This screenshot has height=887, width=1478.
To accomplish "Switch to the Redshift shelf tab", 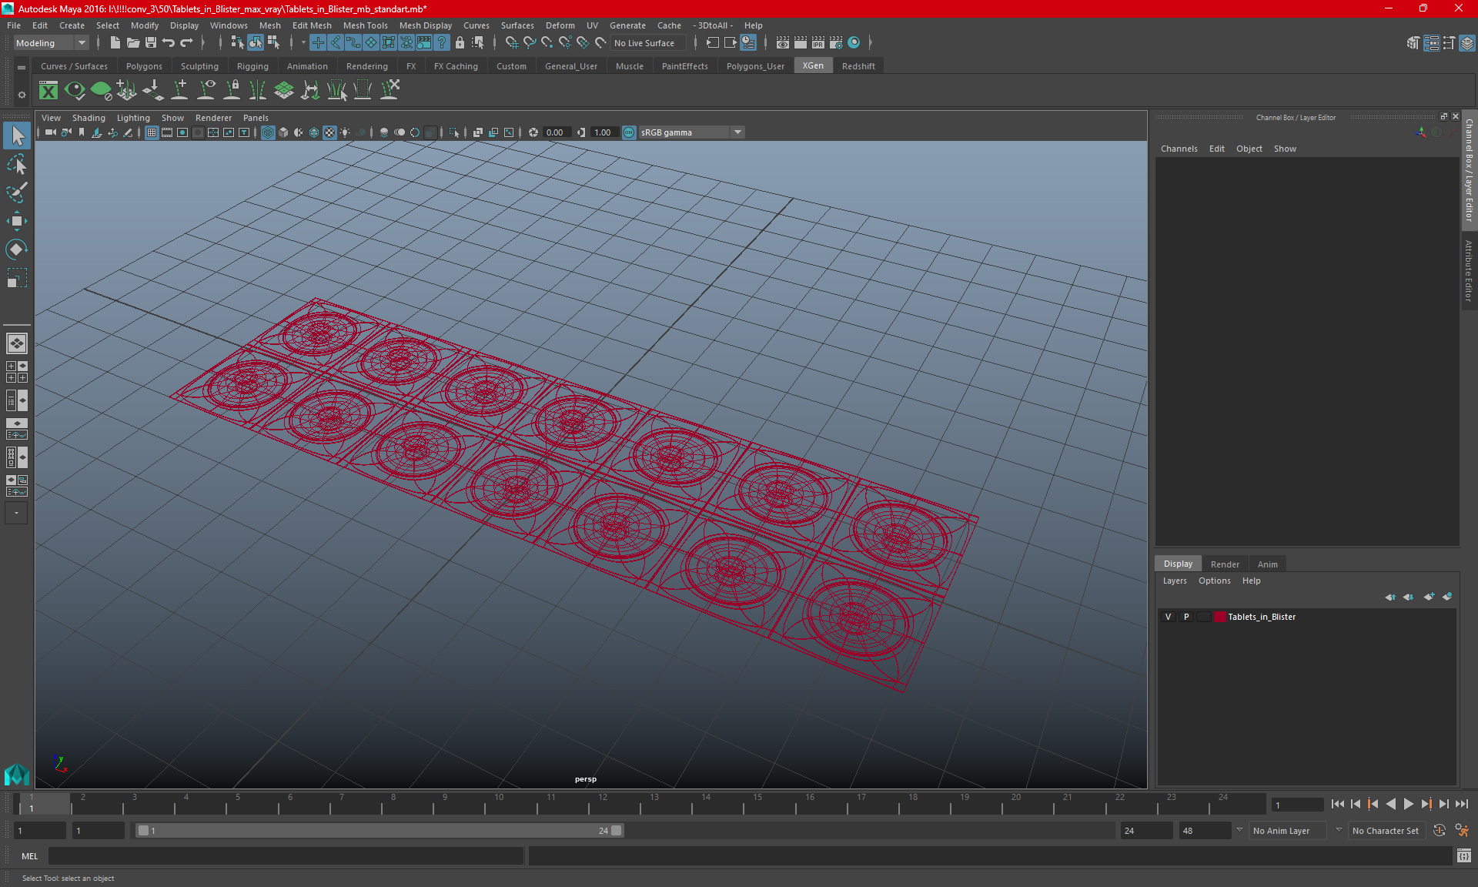I will (858, 66).
